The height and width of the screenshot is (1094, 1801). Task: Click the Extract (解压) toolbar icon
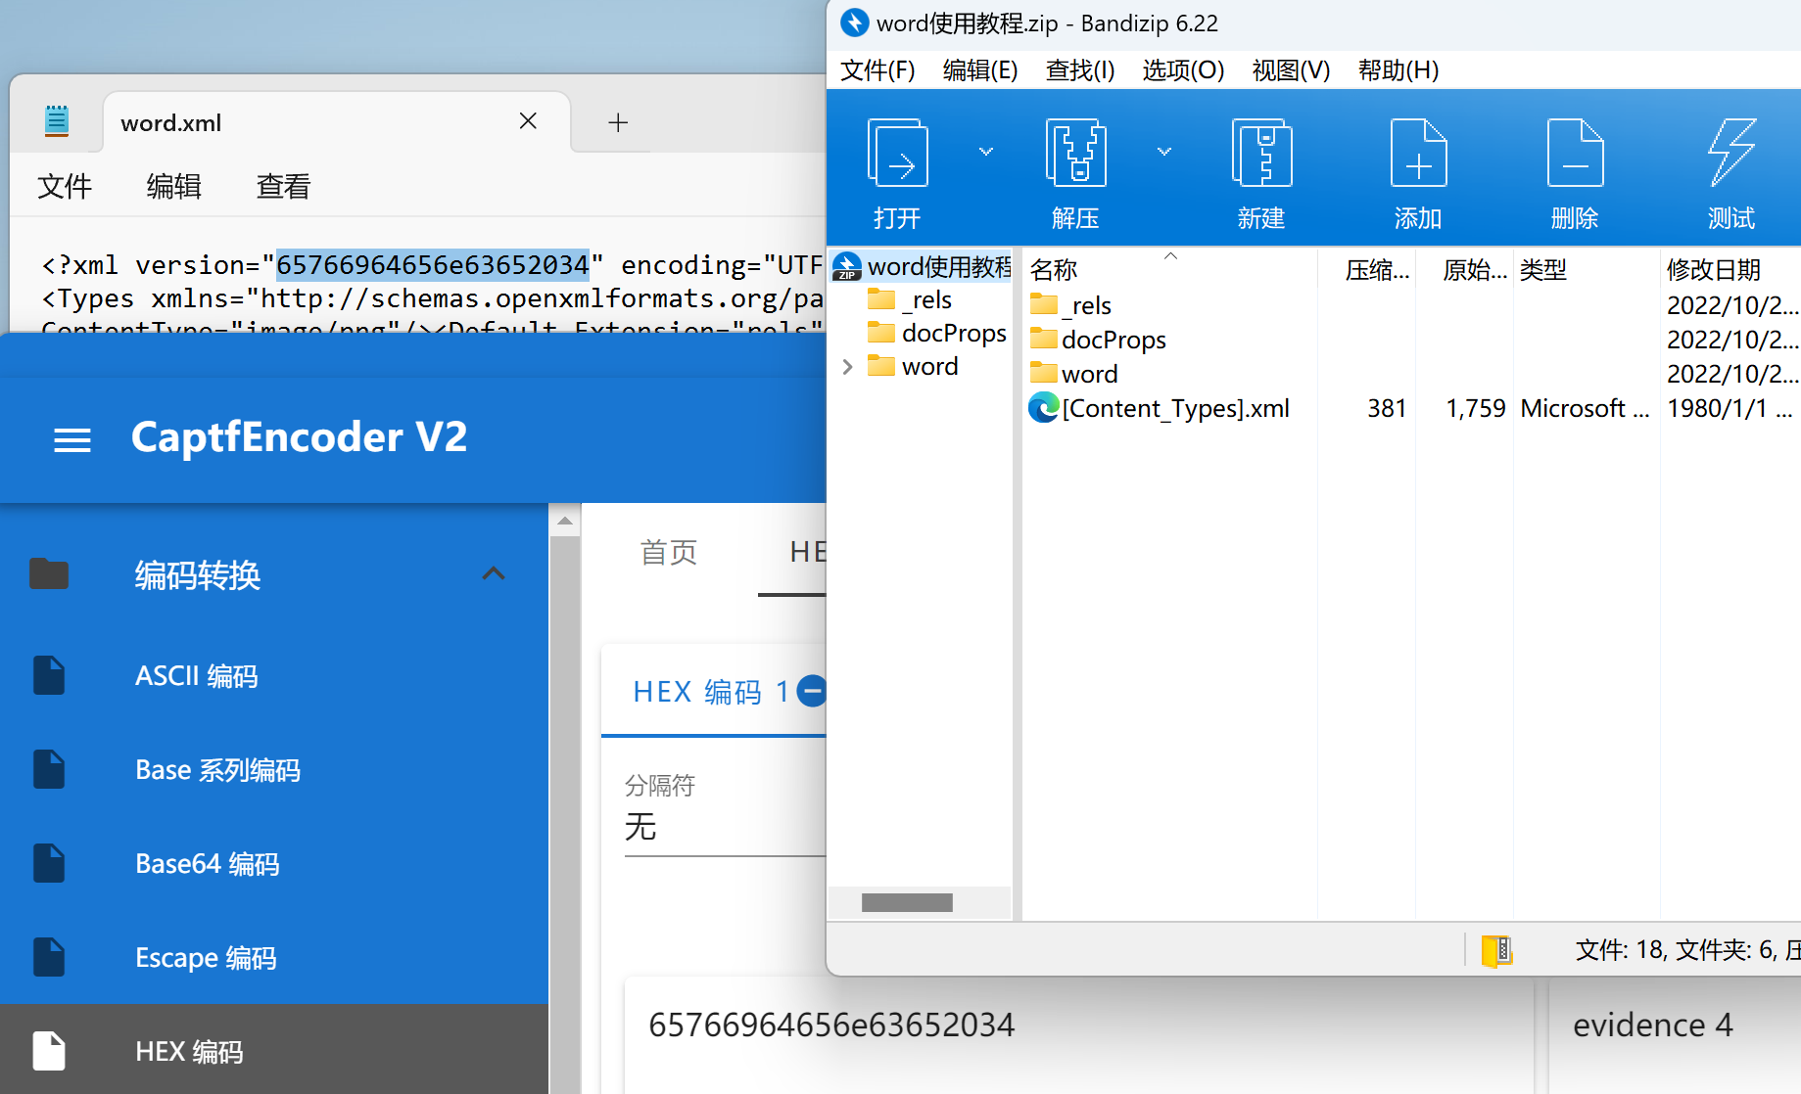(x=1075, y=155)
